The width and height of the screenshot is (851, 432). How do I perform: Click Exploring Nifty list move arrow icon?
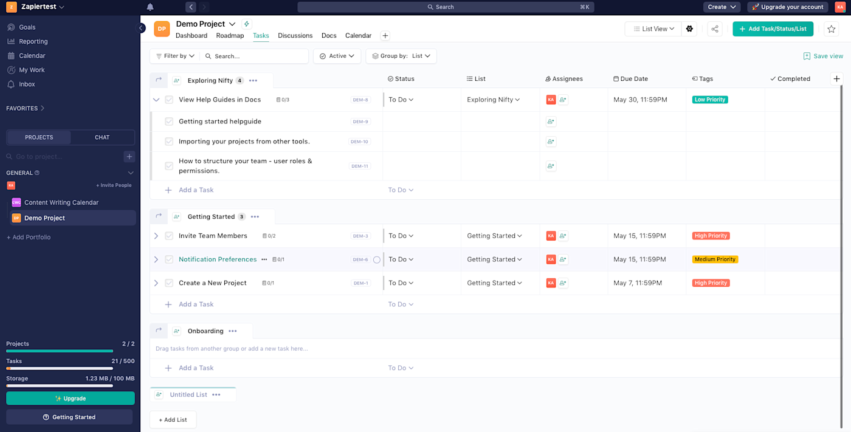pyautogui.click(x=159, y=80)
